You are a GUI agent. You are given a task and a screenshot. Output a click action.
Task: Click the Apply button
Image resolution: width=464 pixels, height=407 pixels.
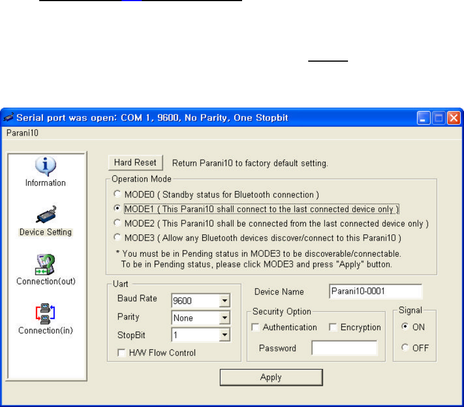click(x=271, y=377)
